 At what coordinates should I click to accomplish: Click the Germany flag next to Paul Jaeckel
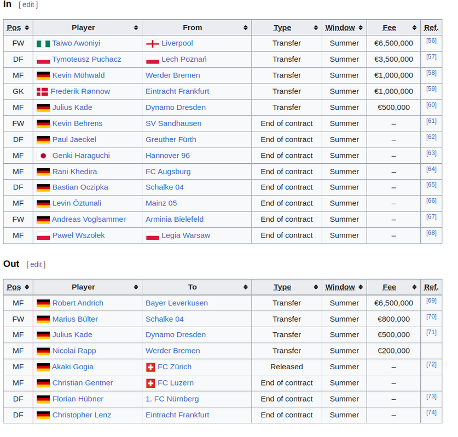pos(43,140)
